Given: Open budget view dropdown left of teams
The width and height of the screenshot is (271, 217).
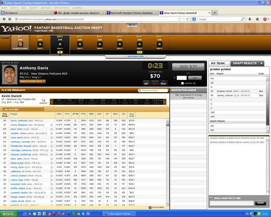Looking at the screenshot, I should tap(5, 37).
